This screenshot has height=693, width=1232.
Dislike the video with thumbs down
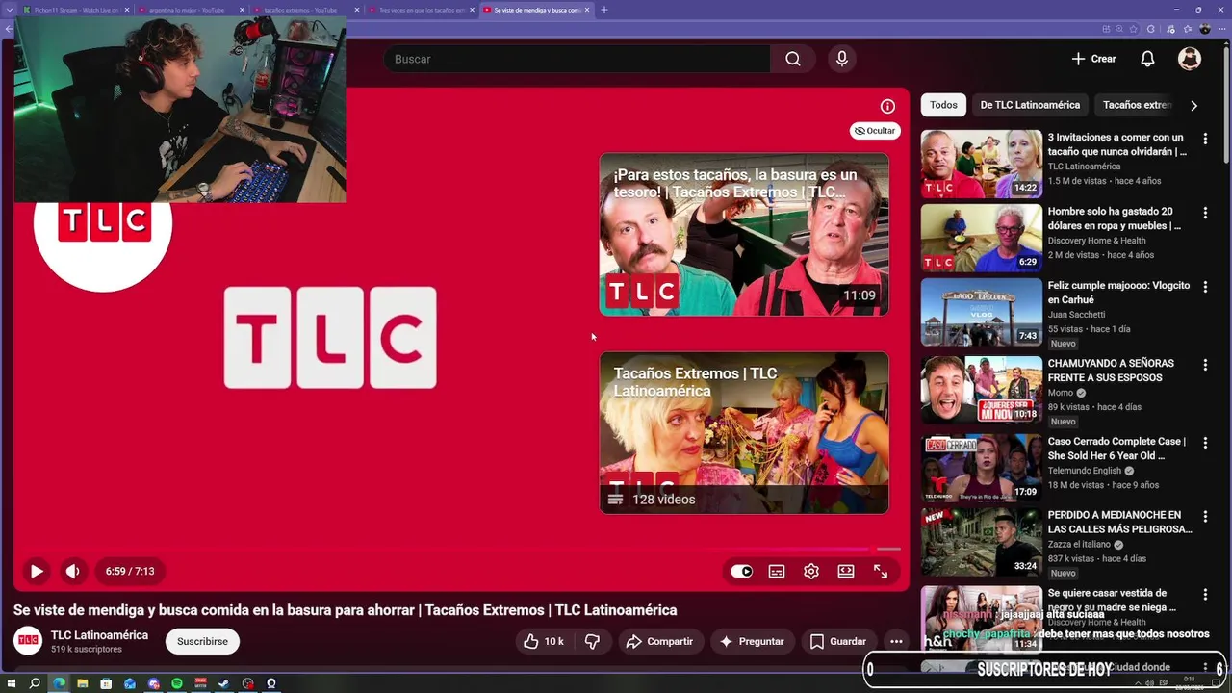(x=592, y=641)
